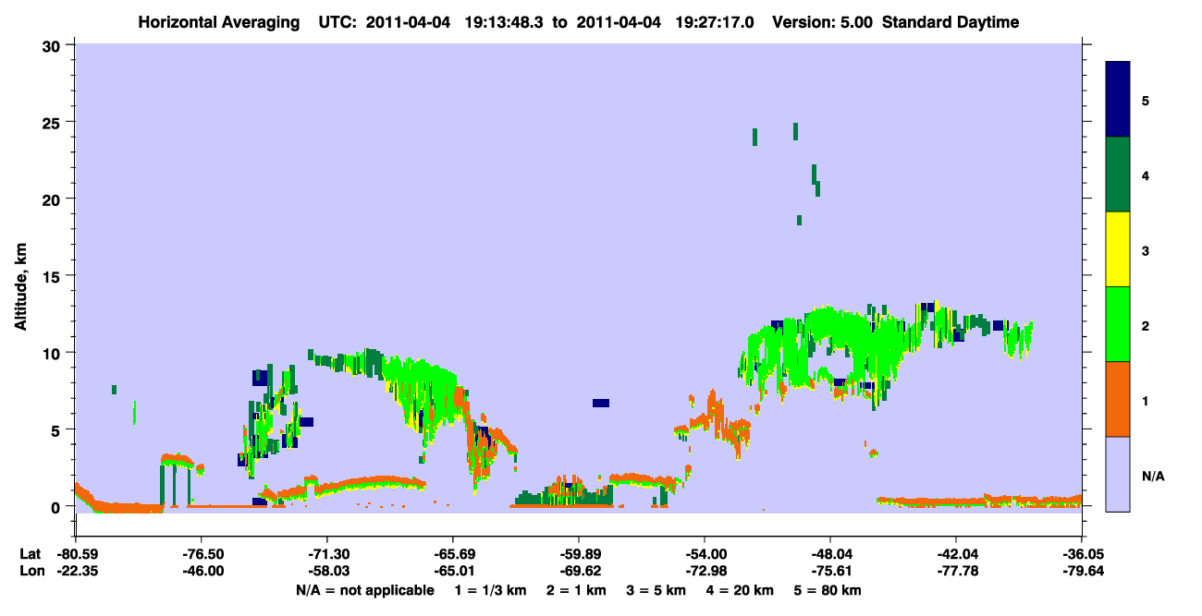
Task: Click the longitude value -77.78
Action: coord(955,572)
